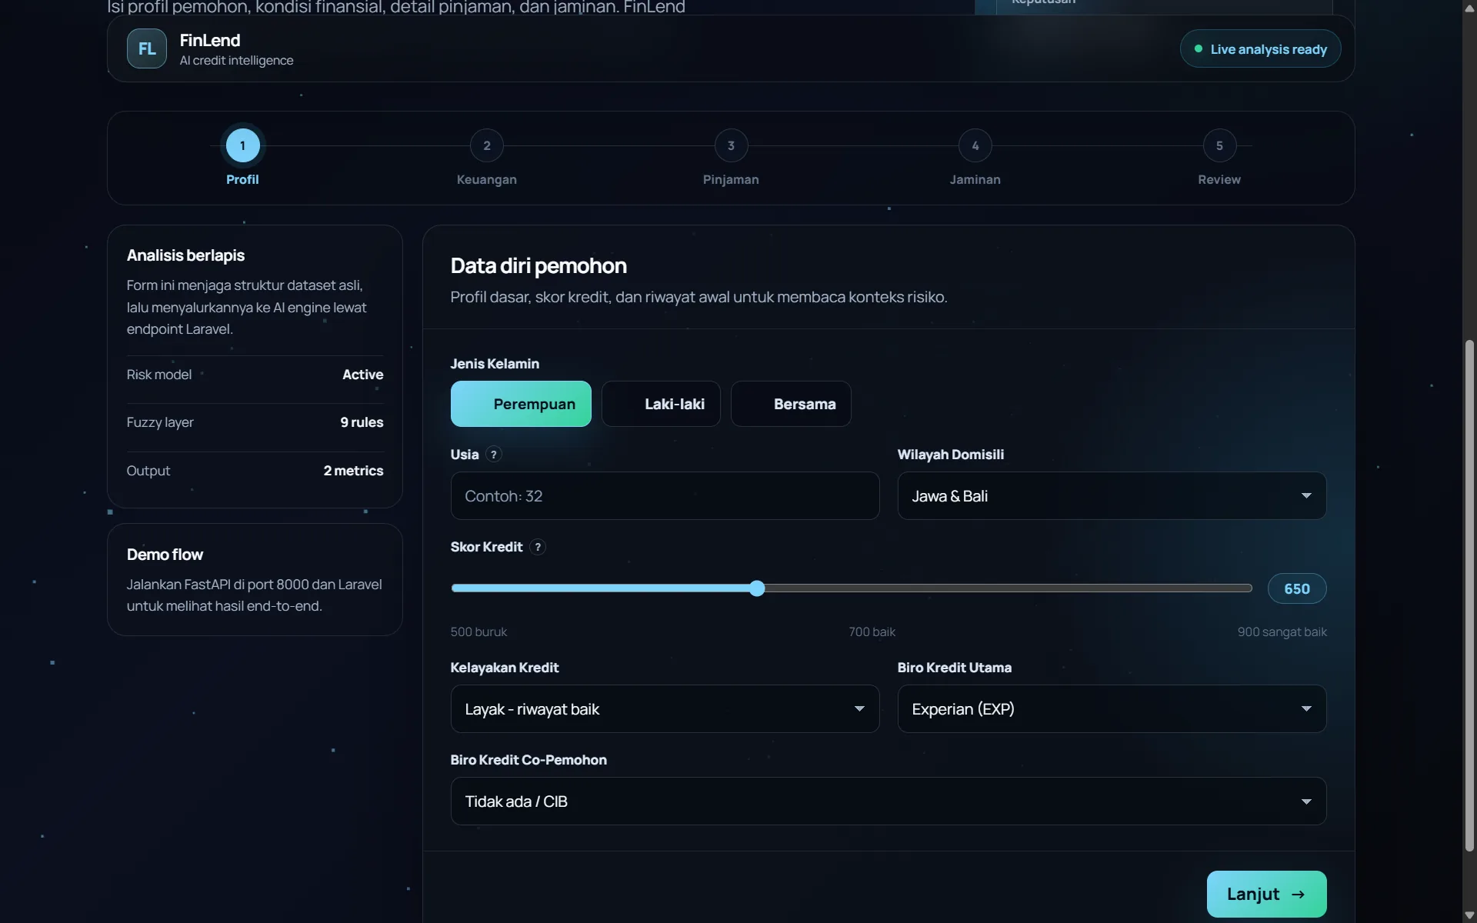This screenshot has height=923, width=1477.
Task: Open the Wilayah Domisili dropdown
Action: pyautogui.click(x=1112, y=496)
